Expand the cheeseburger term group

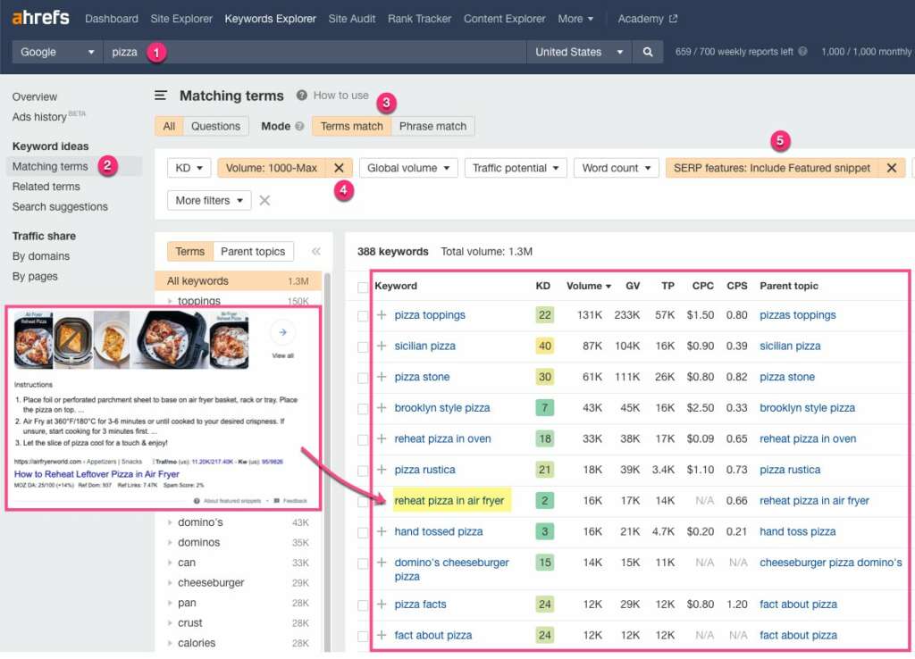click(170, 583)
